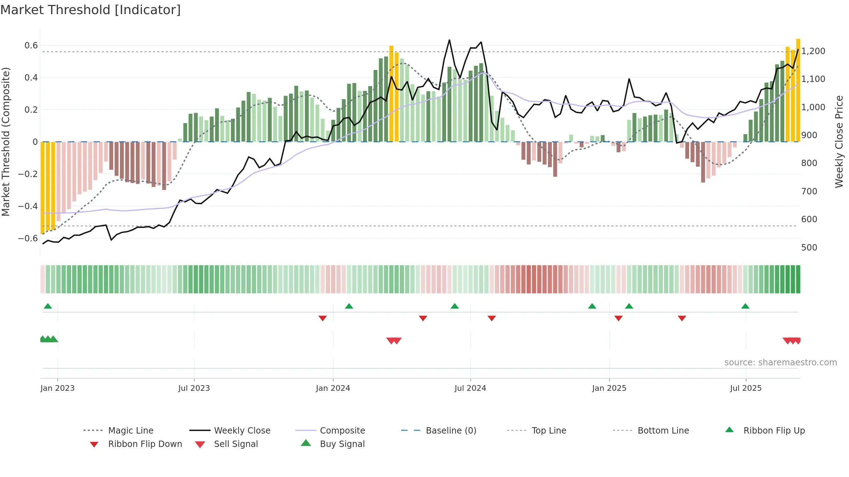Toggle the Composite legend entry

pyautogui.click(x=330, y=430)
